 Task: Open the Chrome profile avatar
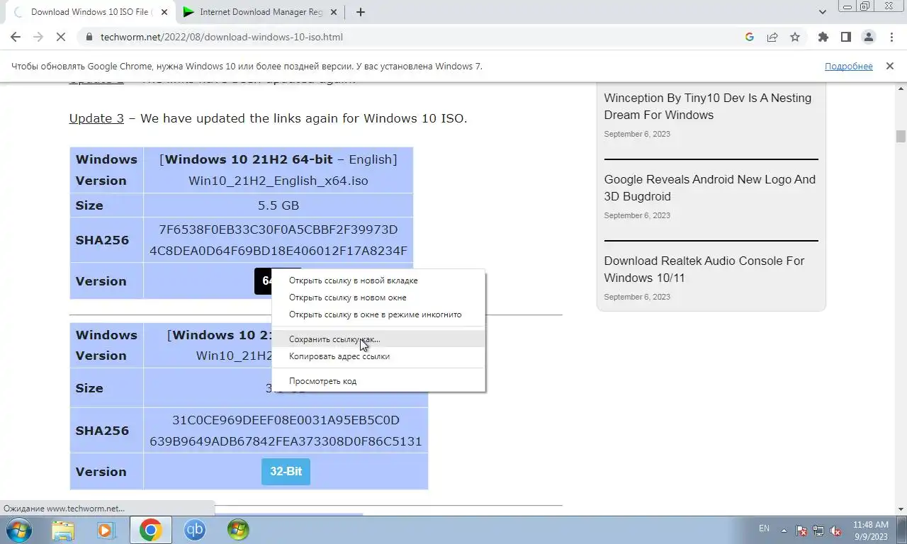point(868,37)
